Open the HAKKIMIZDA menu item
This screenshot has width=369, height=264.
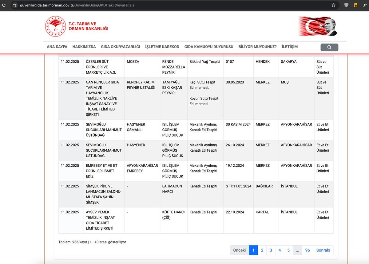click(x=84, y=47)
